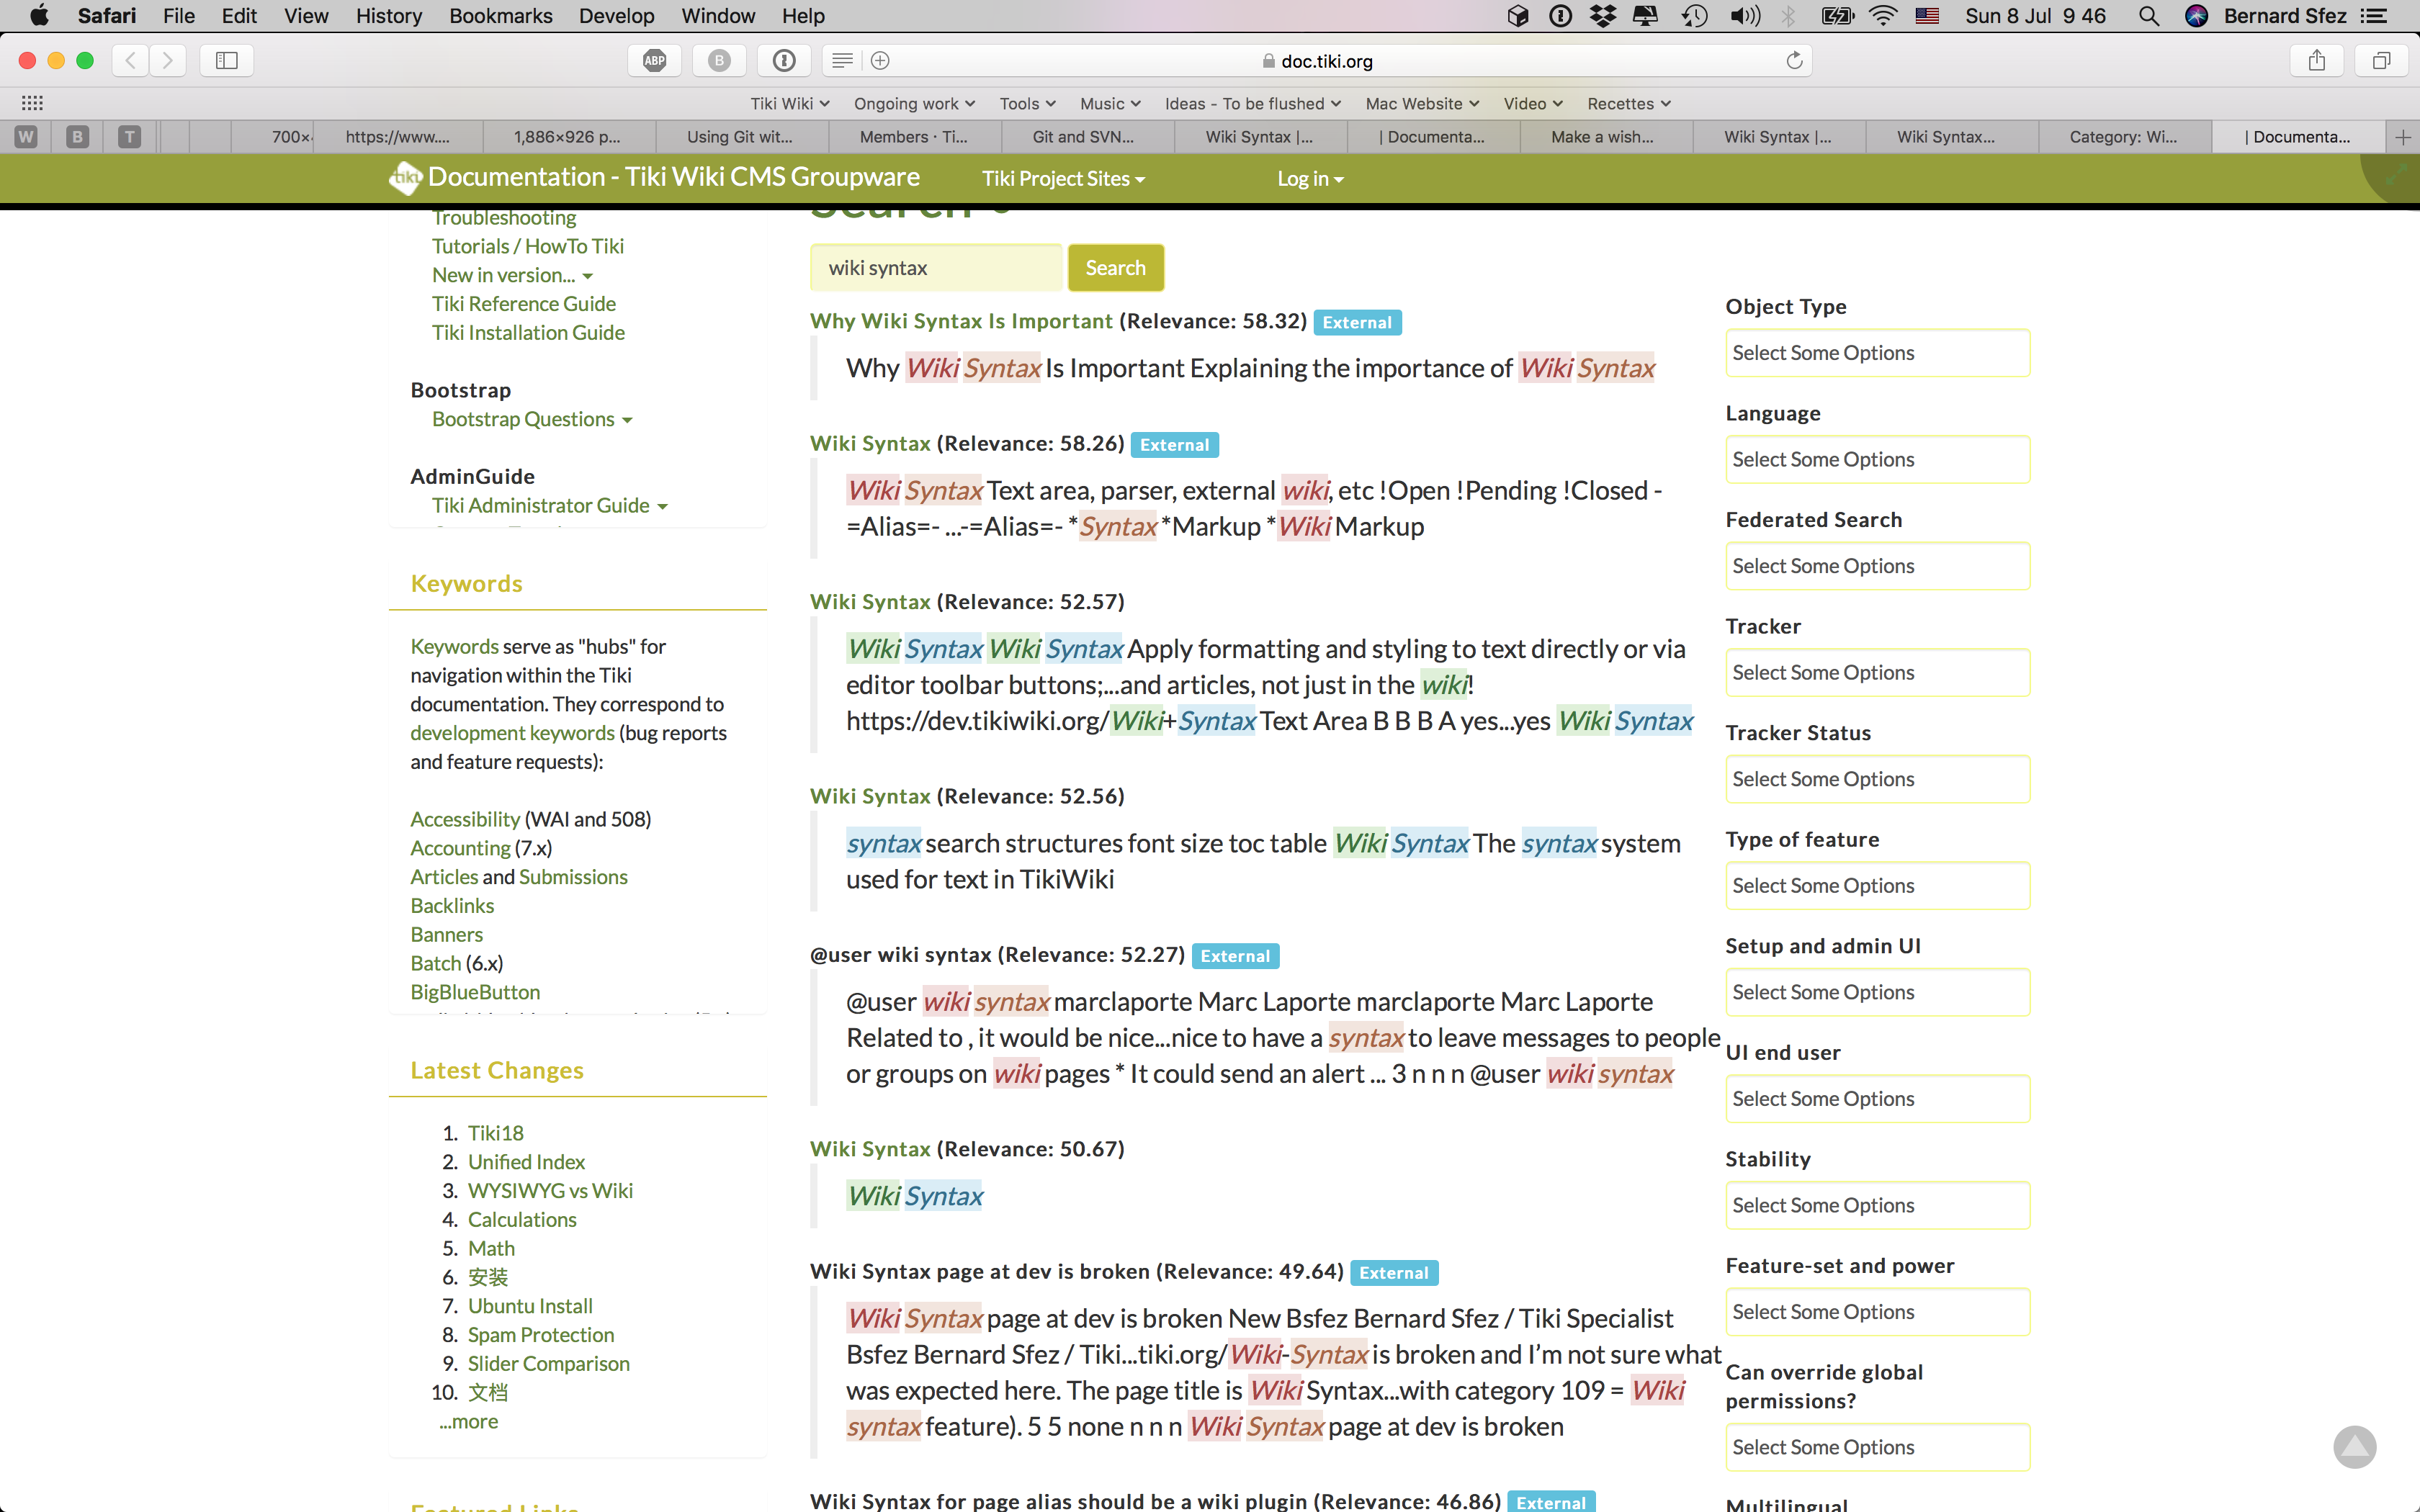
Task: Open the Recettes bookmarks folder
Action: pos(1628,104)
